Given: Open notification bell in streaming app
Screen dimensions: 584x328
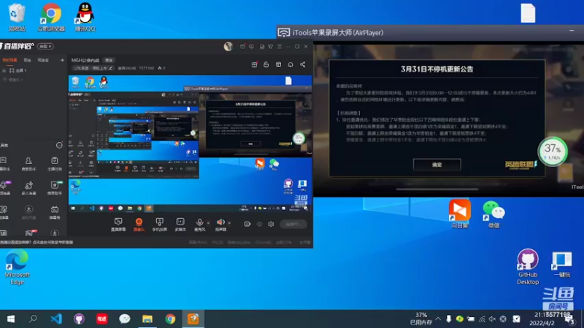Looking at the screenshot, I should 291,64.
